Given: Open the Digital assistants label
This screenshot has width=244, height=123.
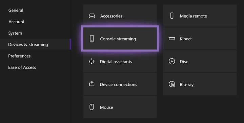Looking at the screenshot, I should (116, 62).
